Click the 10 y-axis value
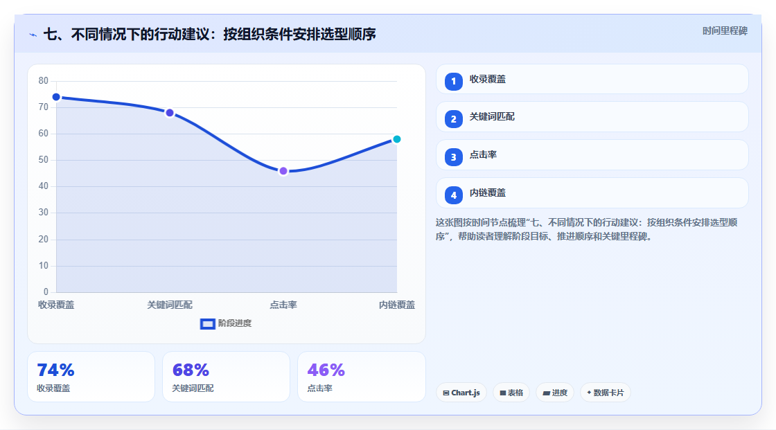 (44, 266)
